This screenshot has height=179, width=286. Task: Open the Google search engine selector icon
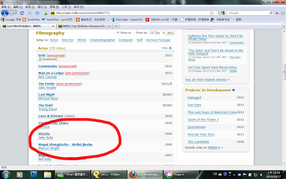tap(223, 13)
